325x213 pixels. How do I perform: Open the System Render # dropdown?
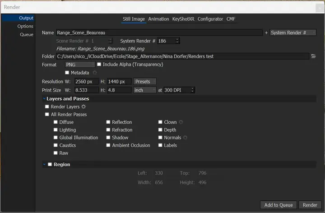(x=293, y=33)
